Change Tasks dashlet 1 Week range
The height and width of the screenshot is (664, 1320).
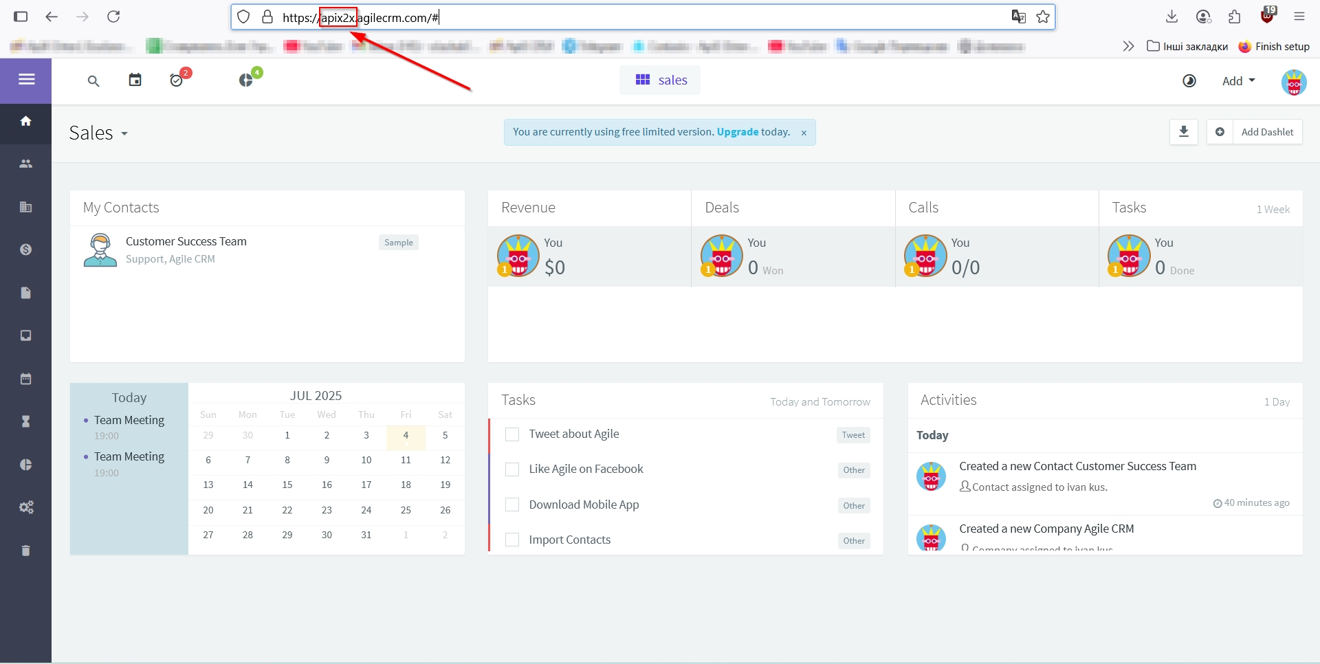click(x=1273, y=210)
